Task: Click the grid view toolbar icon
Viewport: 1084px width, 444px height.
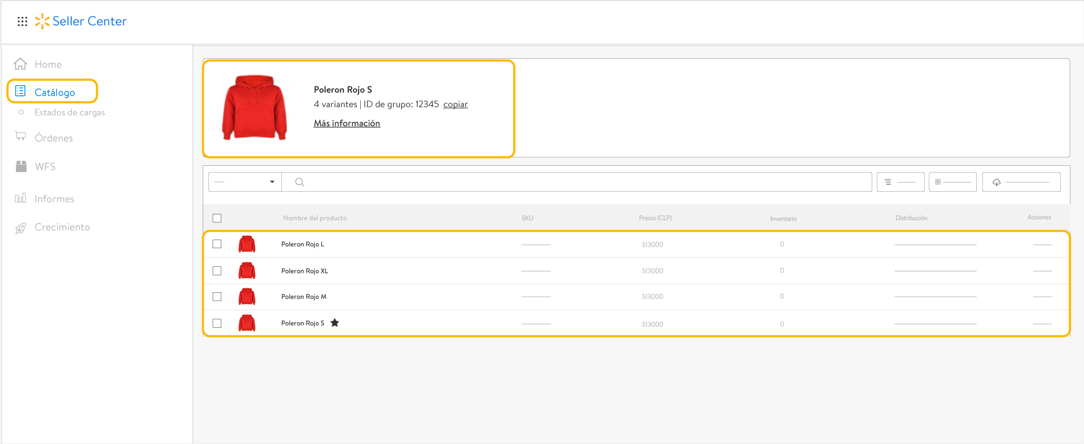Action: (x=938, y=182)
